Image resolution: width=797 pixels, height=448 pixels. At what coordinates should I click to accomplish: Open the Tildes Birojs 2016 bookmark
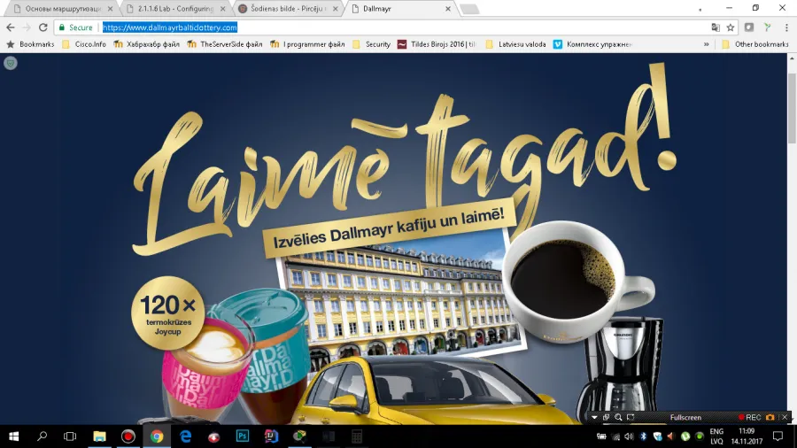[x=437, y=44]
